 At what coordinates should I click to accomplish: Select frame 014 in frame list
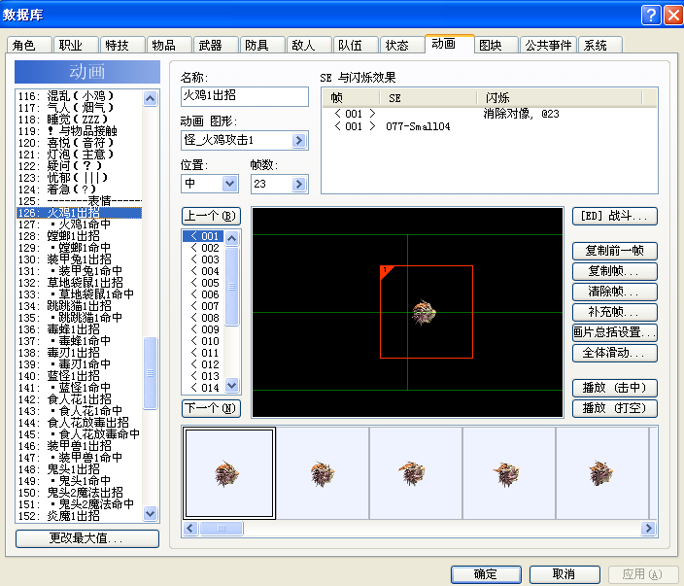click(204, 388)
